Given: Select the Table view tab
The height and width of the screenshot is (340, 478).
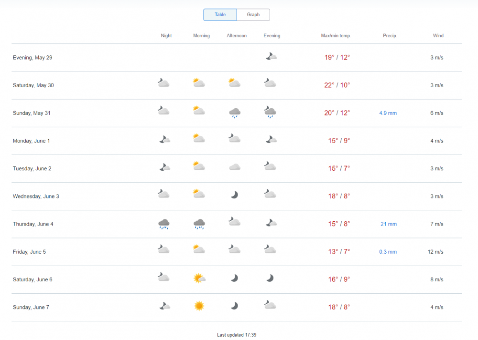Looking at the screenshot, I should click(x=220, y=15).
